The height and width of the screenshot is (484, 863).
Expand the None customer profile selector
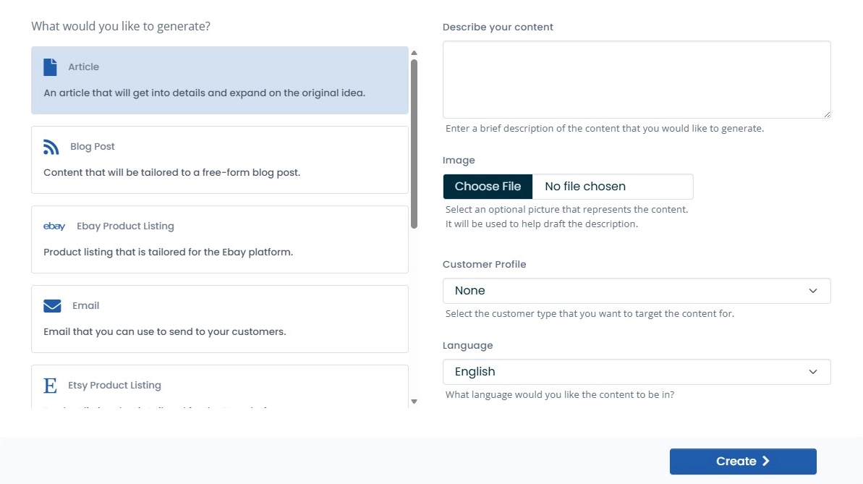click(637, 290)
